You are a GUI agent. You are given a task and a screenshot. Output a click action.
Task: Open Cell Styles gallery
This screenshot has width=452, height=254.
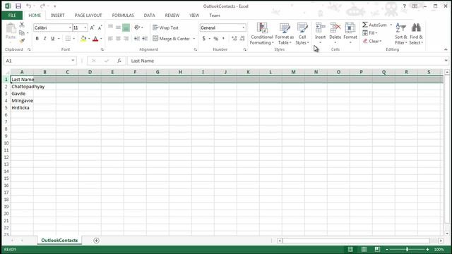[x=302, y=34]
